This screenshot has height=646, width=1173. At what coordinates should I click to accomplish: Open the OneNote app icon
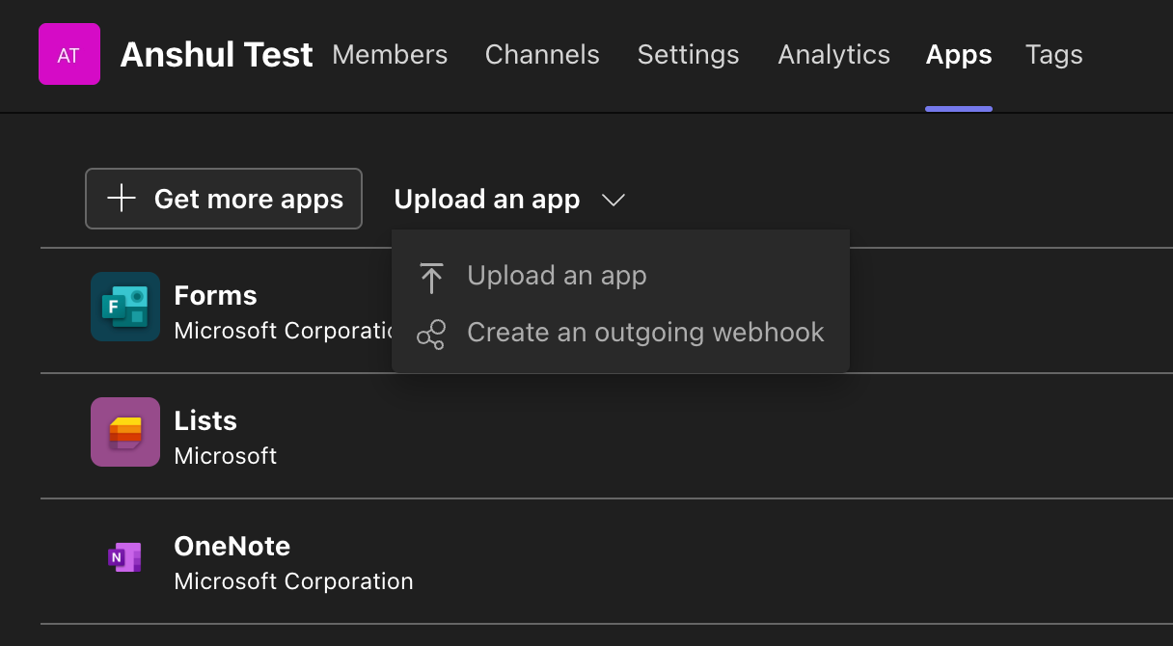point(125,557)
